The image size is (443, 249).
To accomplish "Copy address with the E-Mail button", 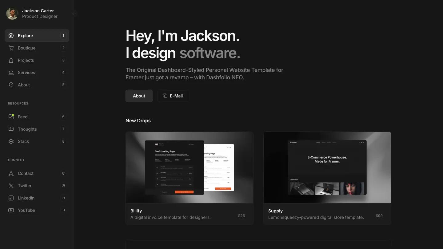I will coord(173,96).
